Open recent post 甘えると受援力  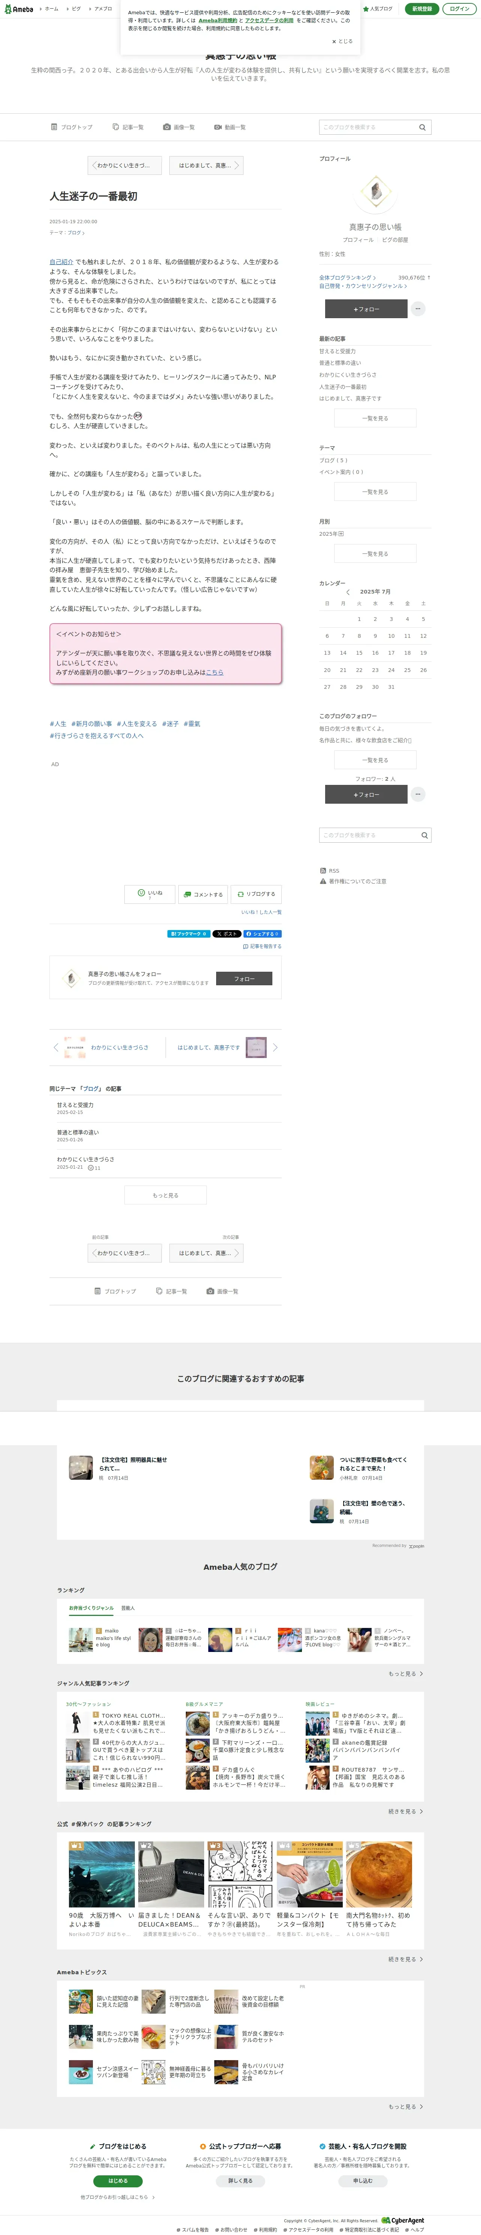click(337, 352)
